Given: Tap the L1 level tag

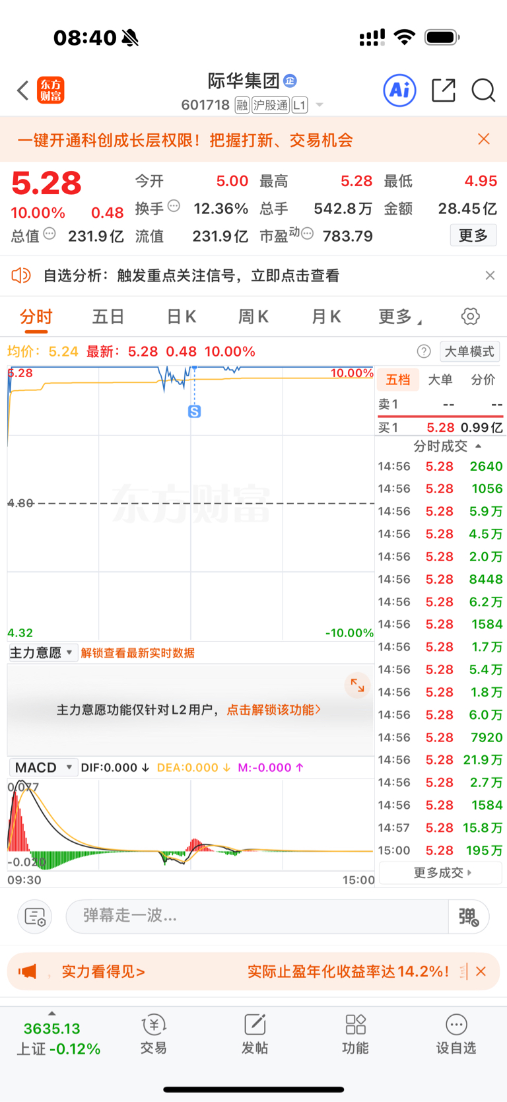Looking at the screenshot, I should [x=300, y=105].
